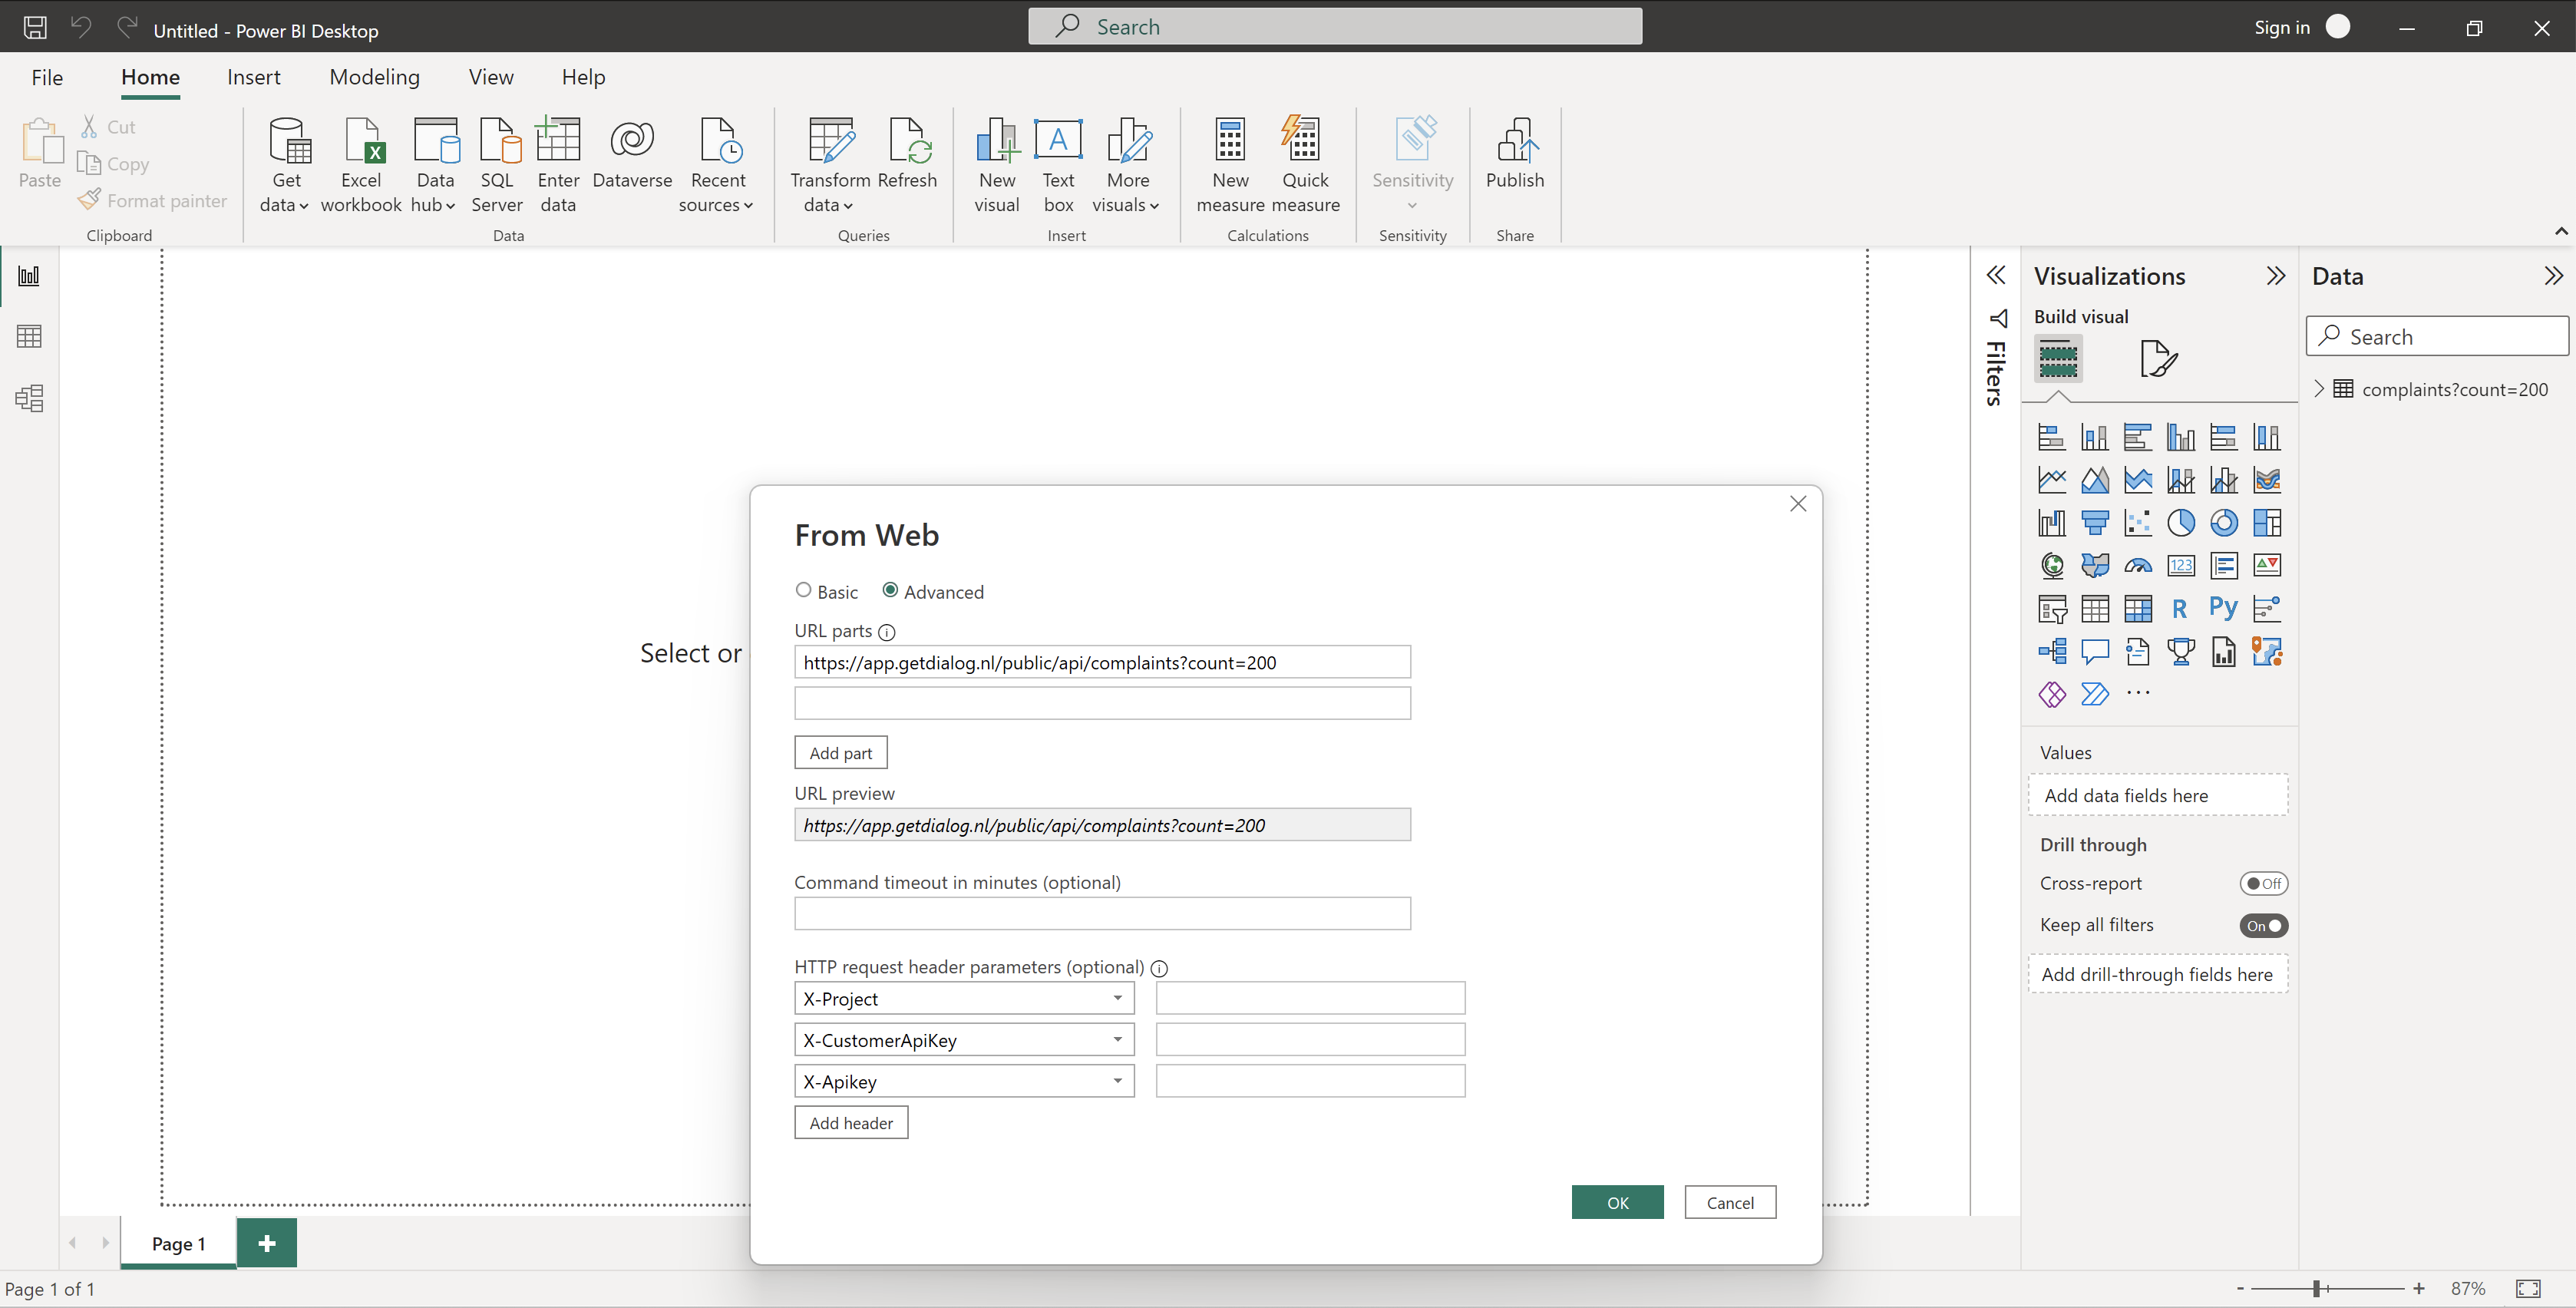Add a new page with plus button
The height and width of the screenshot is (1308, 2576).
[x=267, y=1243]
